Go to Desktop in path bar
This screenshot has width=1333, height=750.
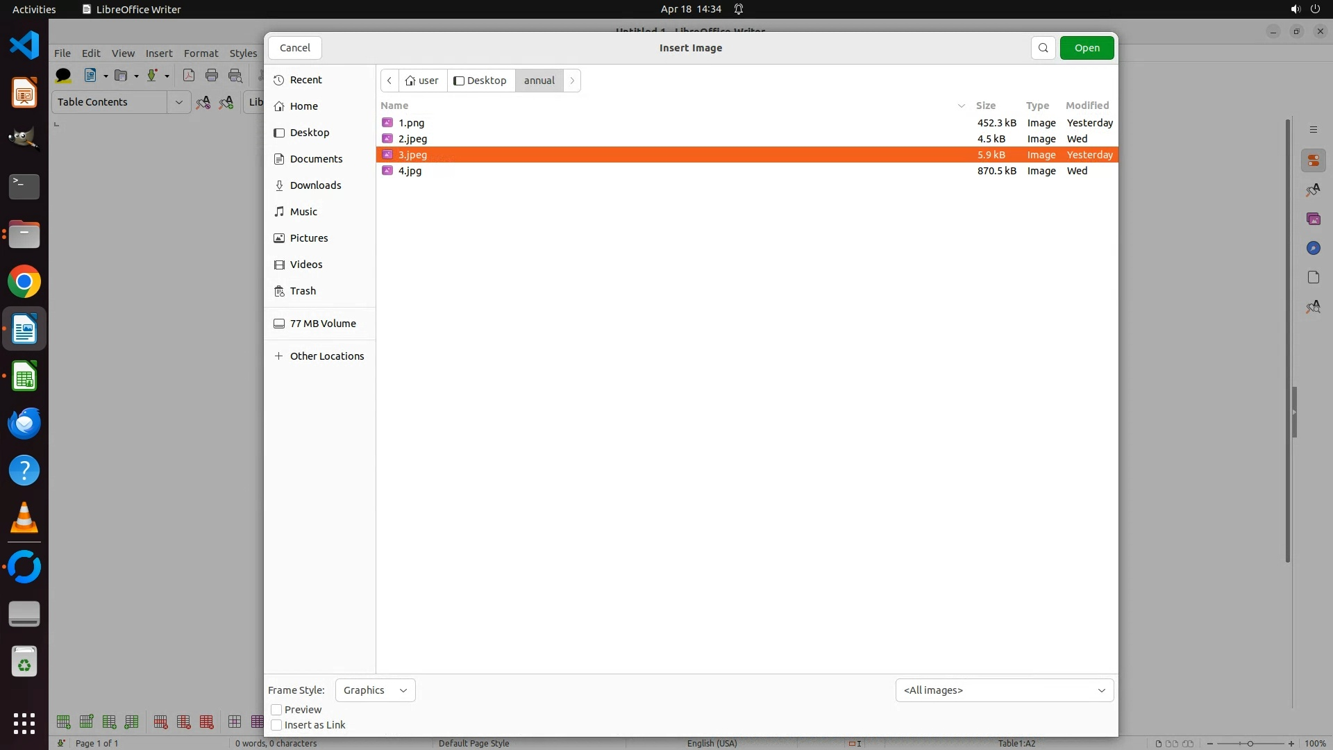[480, 81]
